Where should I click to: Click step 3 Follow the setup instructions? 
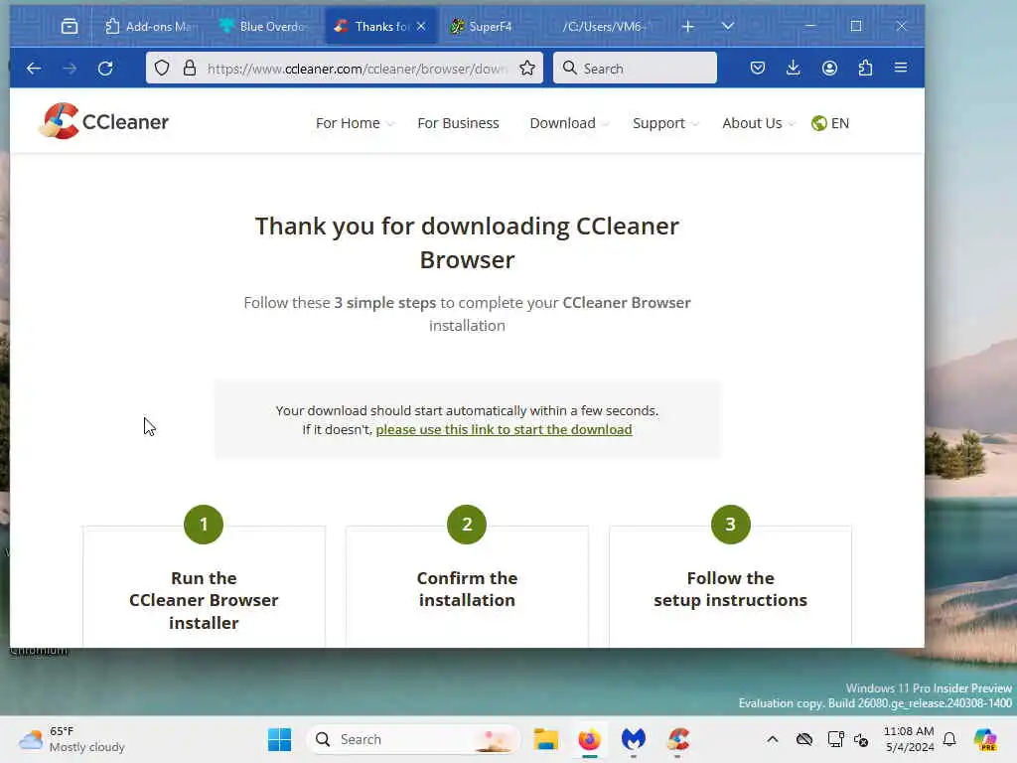tap(730, 589)
